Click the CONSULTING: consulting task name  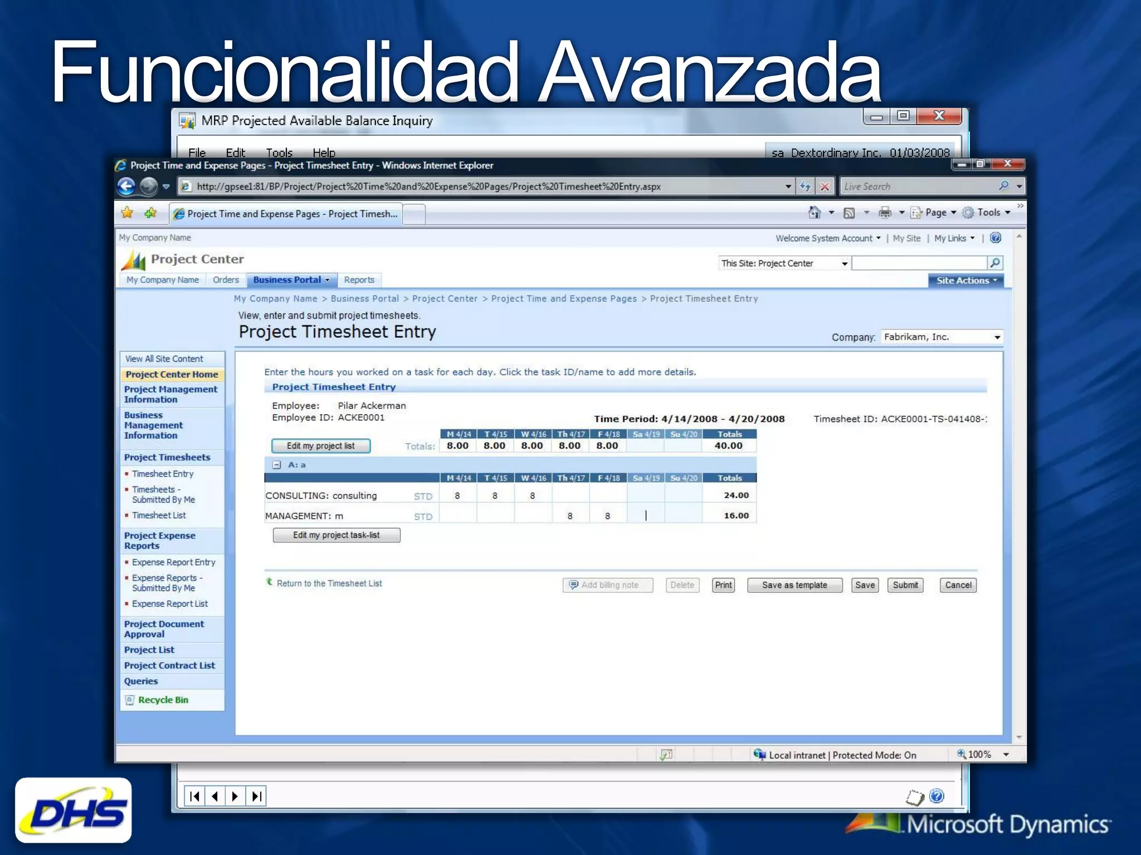(x=321, y=495)
